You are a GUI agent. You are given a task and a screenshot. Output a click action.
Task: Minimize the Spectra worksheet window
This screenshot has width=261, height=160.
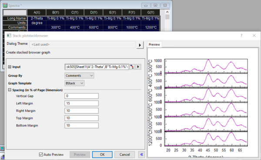[x=146, y=6]
